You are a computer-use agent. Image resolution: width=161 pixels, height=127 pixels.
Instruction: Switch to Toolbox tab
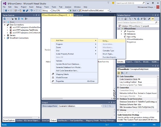point(19,121)
